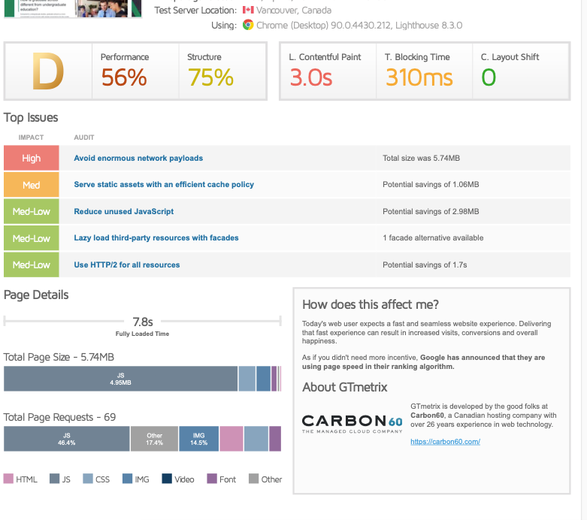Viewport: 587px width, 520px height.
Task: Click the Canada flag icon
Action: point(248,10)
